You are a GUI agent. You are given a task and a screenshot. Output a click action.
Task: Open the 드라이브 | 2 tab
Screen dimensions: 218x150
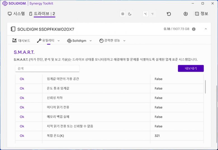click(x=42, y=14)
